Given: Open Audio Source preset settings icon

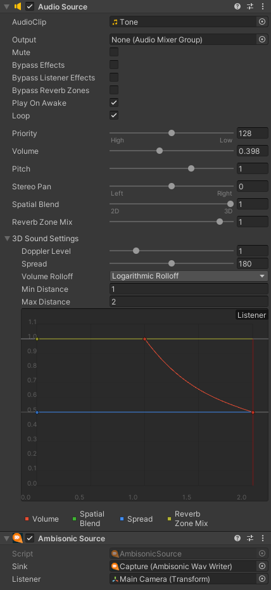Looking at the screenshot, I should tap(250, 6).
